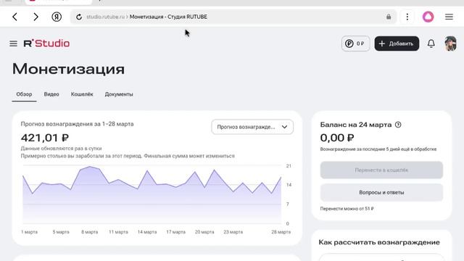Click the 1 марта axis label
The image size is (464, 261).
coord(29,232)
